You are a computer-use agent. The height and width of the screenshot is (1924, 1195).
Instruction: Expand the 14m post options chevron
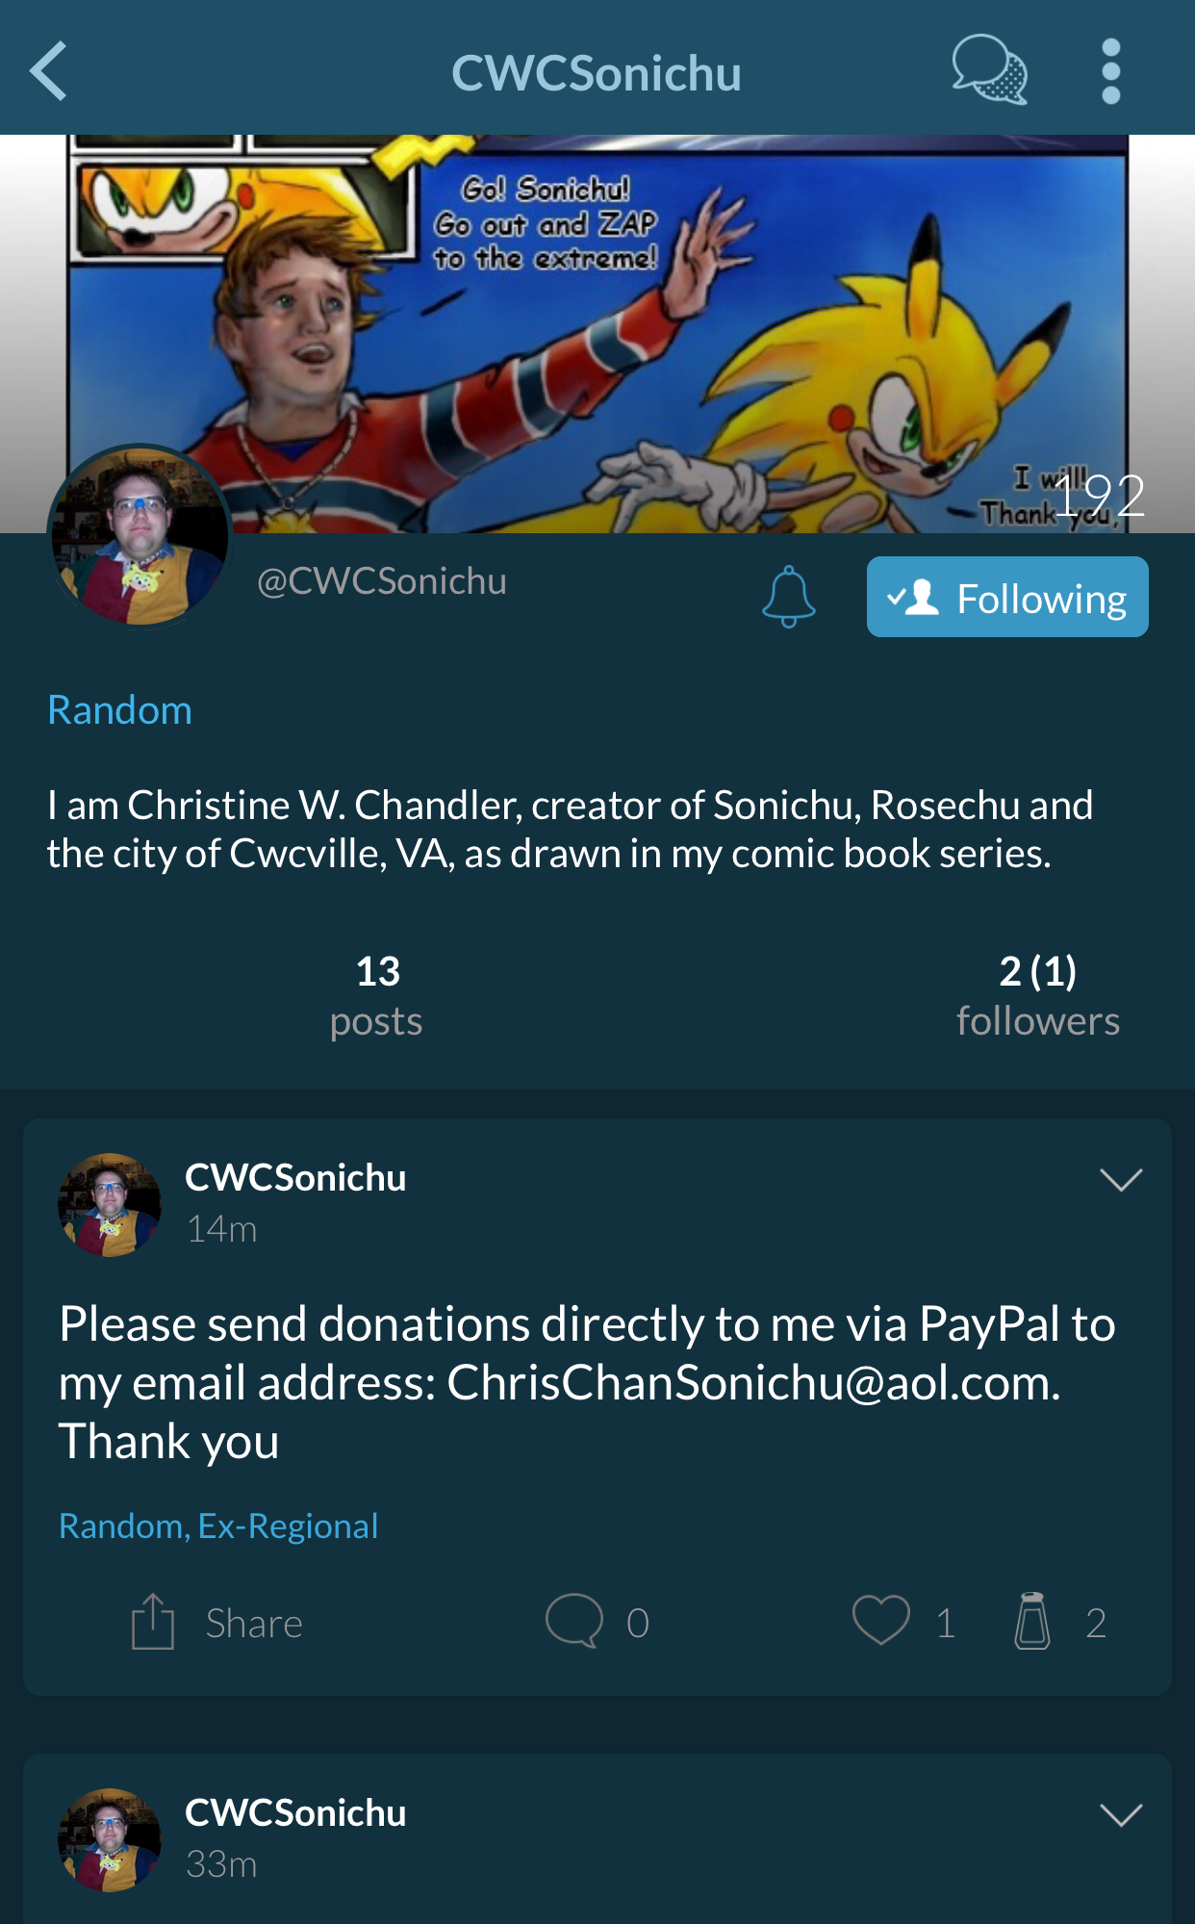(x=1121, y=1180)
